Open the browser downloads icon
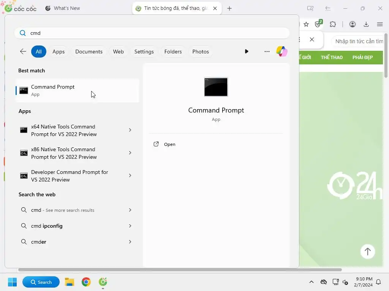 (x=366, y=24)
